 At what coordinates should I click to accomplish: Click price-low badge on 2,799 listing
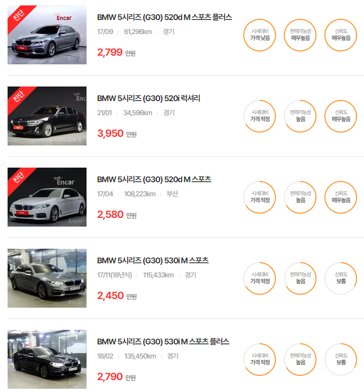tap(260, 35)
